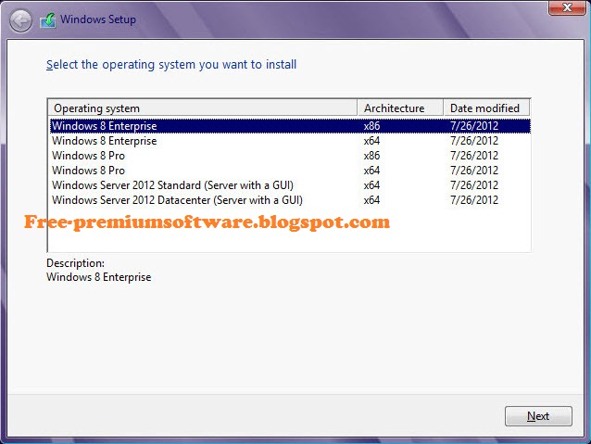
Task: Click 7/26/2012 date in Server 2012 Datacenter row
Action: [x=474, y=200]
